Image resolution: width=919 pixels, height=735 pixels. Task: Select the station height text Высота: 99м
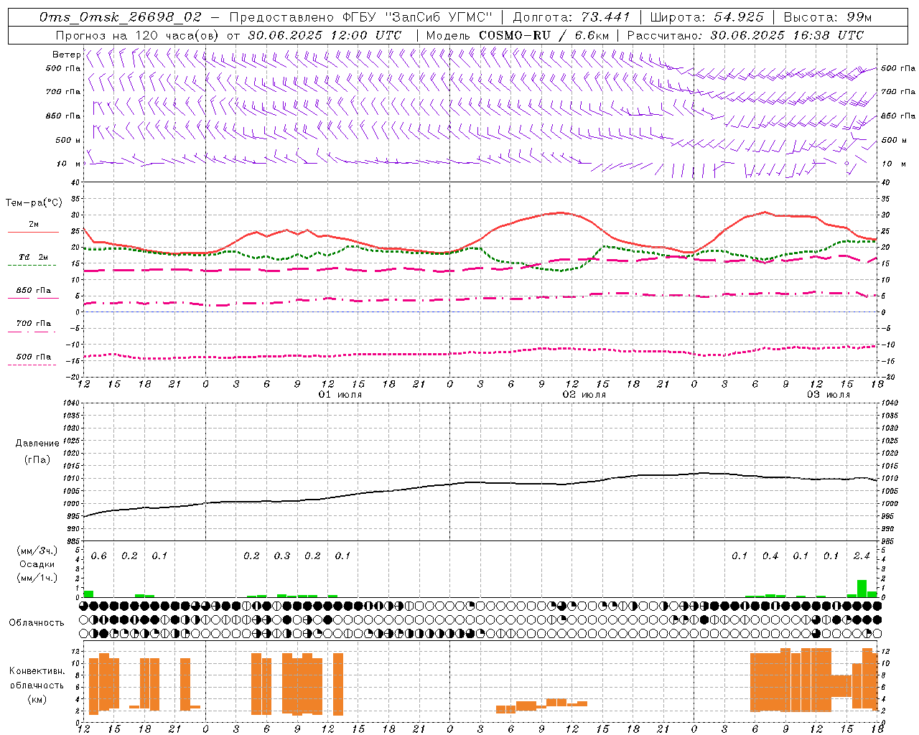[828, 17]
